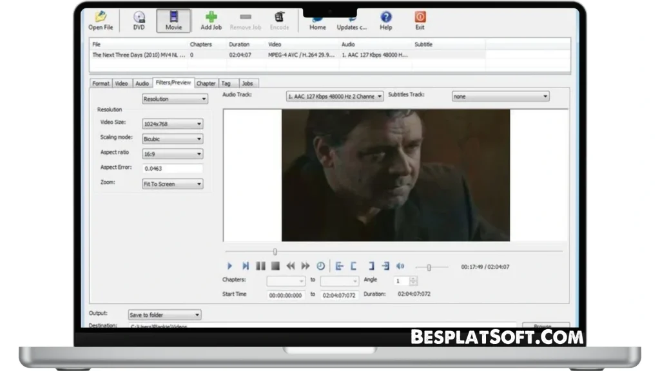Open Help using the question mark icon

tap(385, 17)
